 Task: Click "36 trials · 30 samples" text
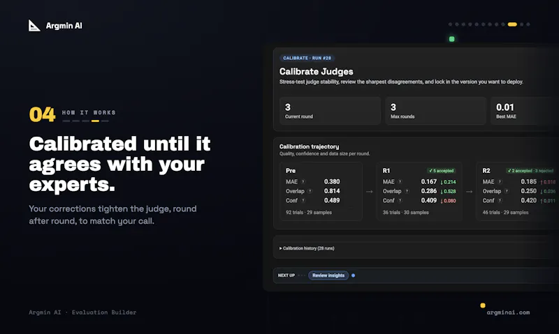pos(406,213)
